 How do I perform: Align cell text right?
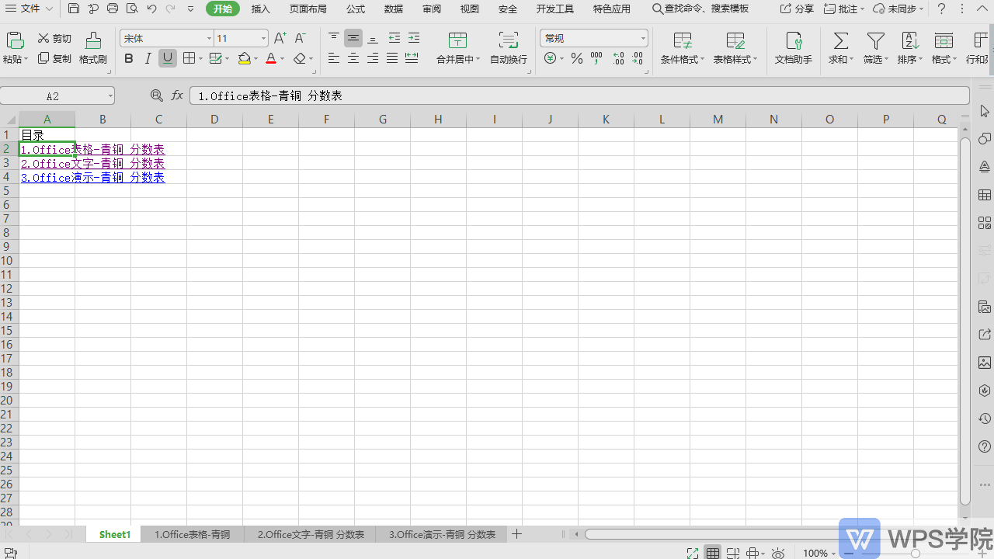click(373, 58)
